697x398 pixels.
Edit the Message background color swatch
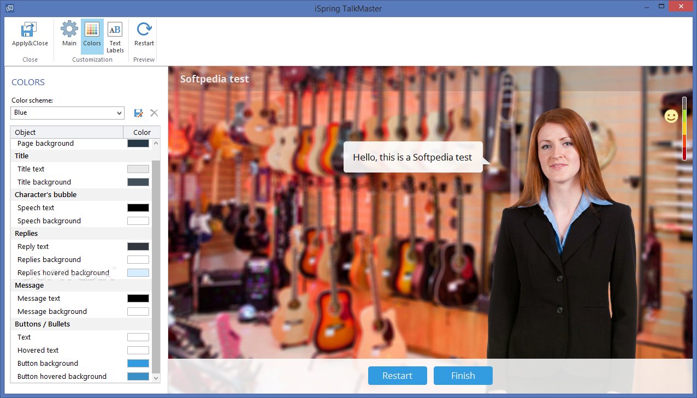point(138,312)
